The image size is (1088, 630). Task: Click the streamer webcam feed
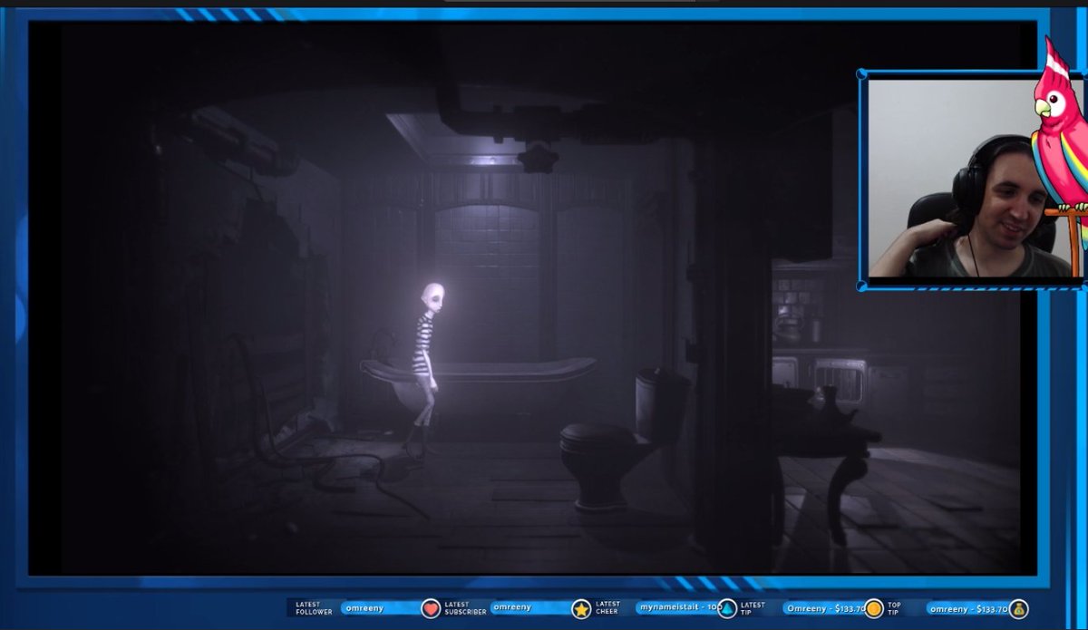click(969, 178)
